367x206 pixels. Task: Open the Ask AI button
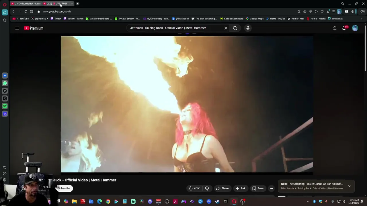tap(240, 188)
